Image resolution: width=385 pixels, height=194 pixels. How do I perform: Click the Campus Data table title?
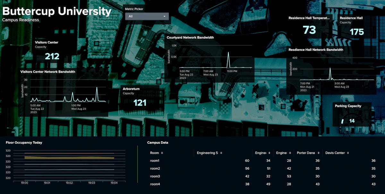158,143
